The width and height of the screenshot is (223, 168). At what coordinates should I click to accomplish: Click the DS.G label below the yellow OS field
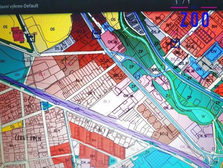(x=59, y=48)
